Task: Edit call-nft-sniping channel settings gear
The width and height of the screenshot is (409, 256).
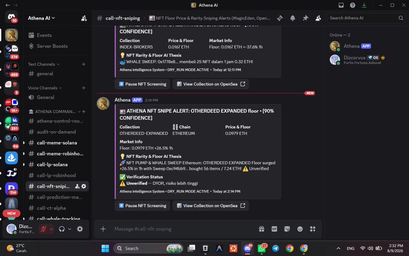Action: click(84, 186)
